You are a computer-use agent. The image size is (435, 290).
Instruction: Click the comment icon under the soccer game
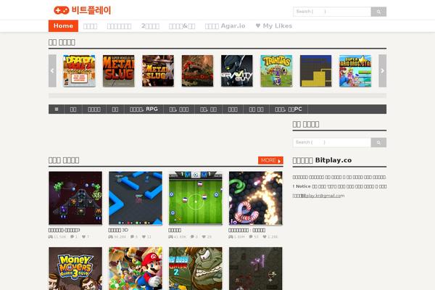[x=192, y=237]
